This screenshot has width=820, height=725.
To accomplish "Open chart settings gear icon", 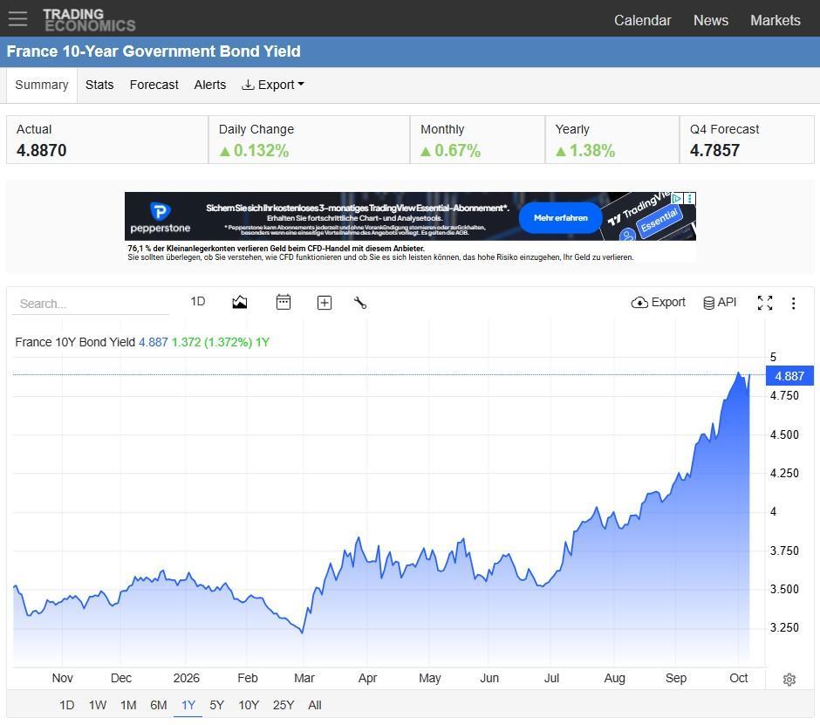I will (789, 679).
